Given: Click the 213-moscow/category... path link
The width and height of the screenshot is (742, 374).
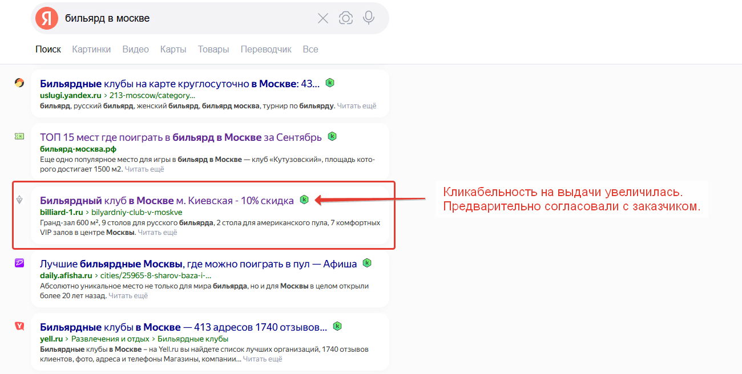Looking at the screenshot, I should [152, 95].
